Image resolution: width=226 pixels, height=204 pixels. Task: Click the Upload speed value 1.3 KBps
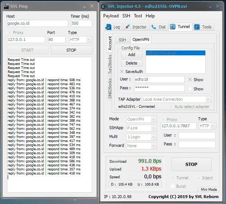[x=151, y=169]
